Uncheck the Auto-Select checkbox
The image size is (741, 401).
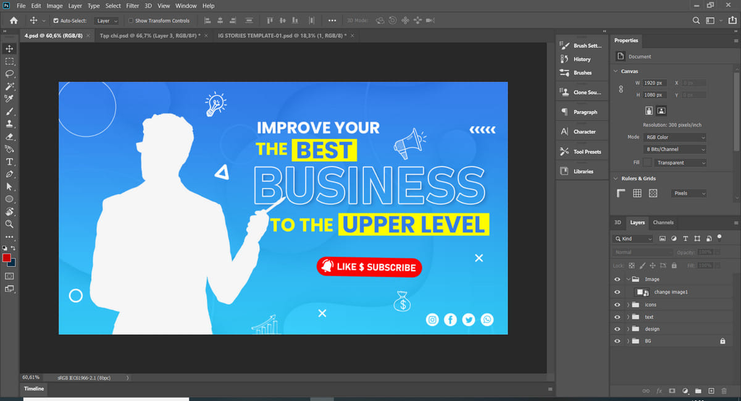coord(56,20)
